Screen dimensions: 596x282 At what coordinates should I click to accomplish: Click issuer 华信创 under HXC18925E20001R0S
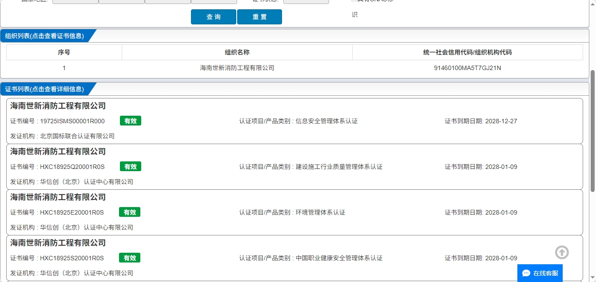pyautogui.click(x=87, y=227)
